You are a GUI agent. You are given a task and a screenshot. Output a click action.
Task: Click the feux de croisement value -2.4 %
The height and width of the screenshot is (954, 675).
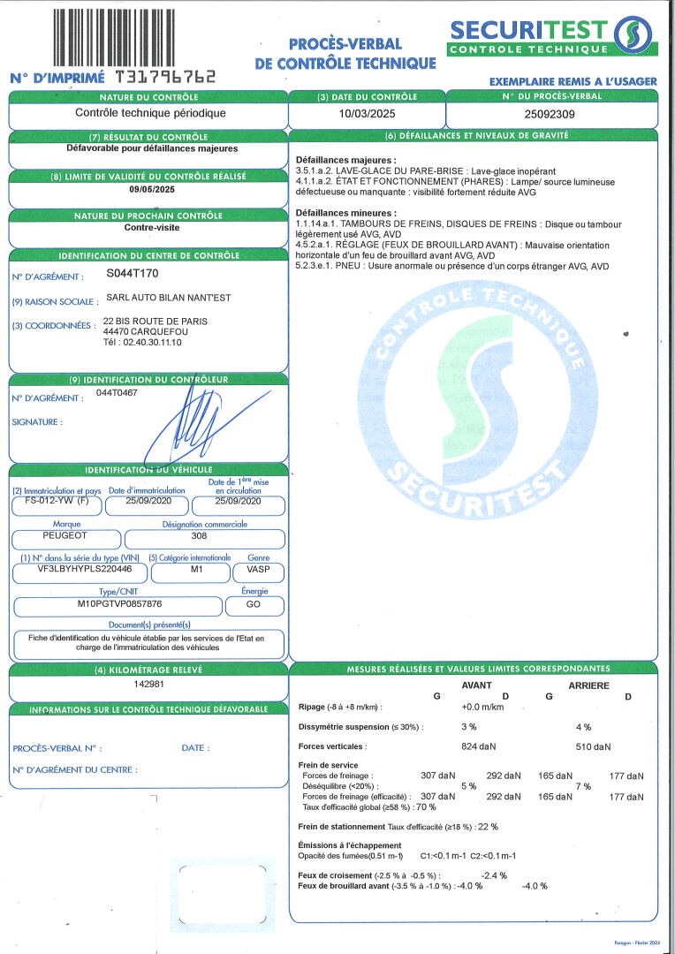[494, 876]
